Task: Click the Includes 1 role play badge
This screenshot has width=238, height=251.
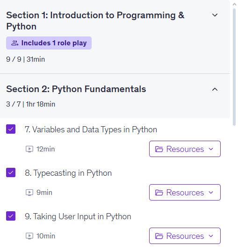Action: (49, 43)
